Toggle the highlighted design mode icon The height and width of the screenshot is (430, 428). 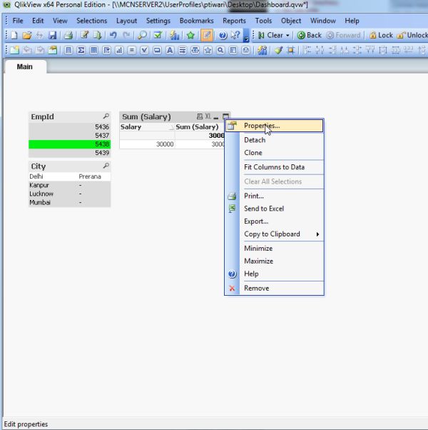[x=206, y=35]
